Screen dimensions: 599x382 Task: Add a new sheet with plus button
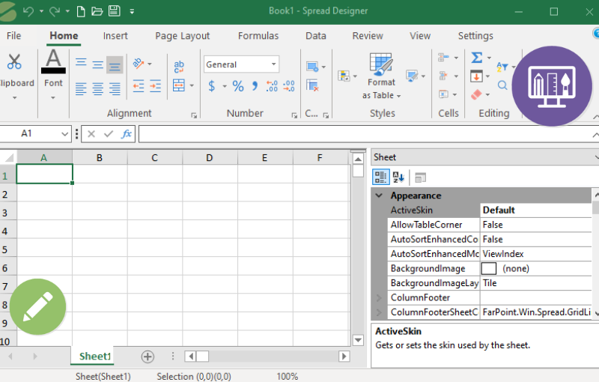(x=148, y=357)
